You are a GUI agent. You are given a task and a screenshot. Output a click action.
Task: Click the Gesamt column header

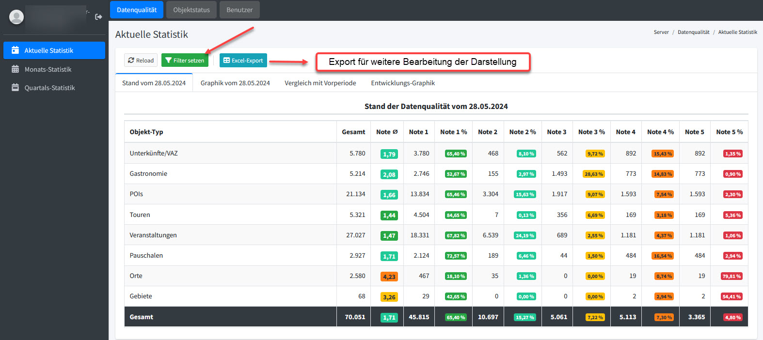point(353,132)
